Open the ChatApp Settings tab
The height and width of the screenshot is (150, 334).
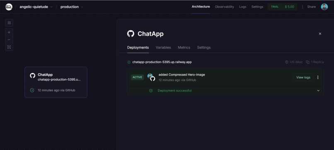pos(203,47)
